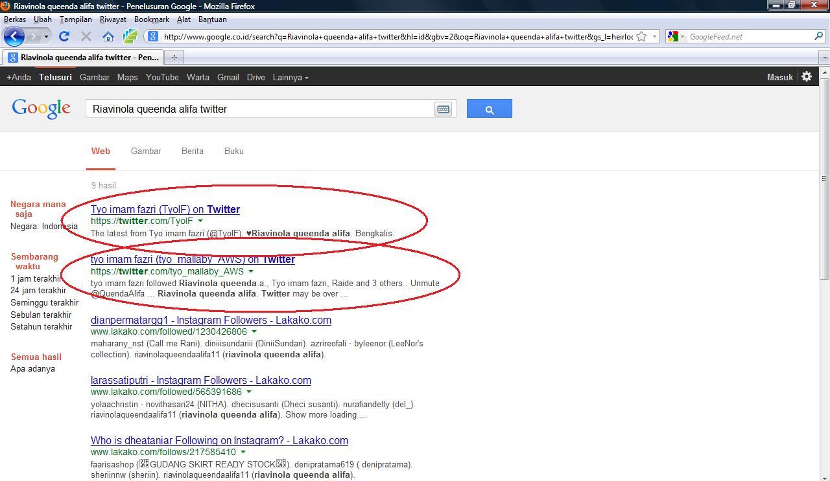Expand arrow beside tyo_mallaby_AWS result URL
The height and width of the screenshot is (481, 830).
tap(251, 271)
